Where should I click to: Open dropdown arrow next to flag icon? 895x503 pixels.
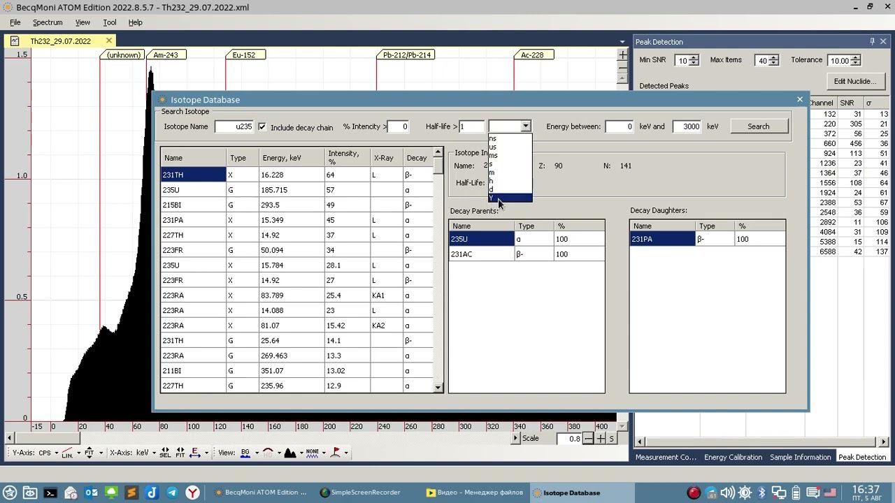[x=345, y=453]
